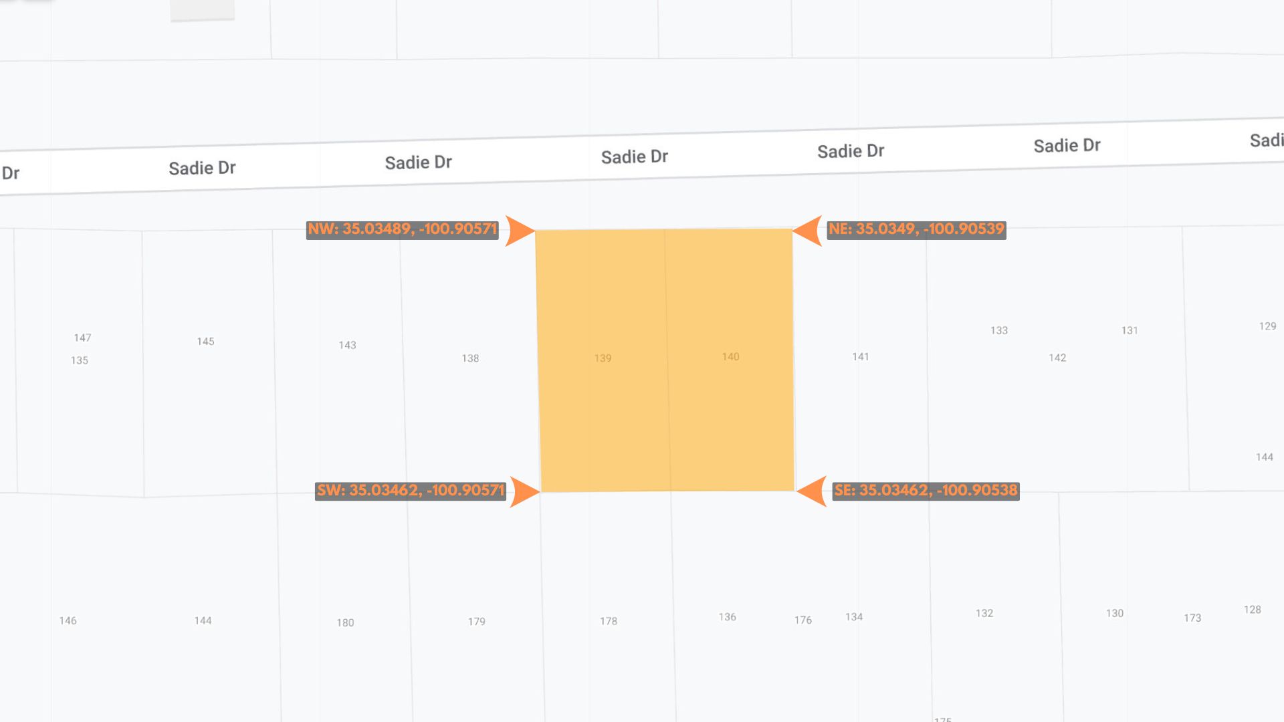
Task: Select the NW coordinate label 35.03489, -100.90571
Action: 403,229
